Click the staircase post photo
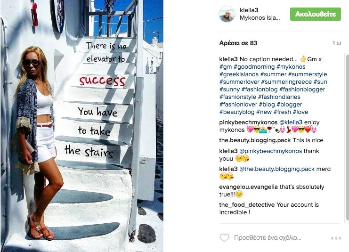 (x=81, y=126)
